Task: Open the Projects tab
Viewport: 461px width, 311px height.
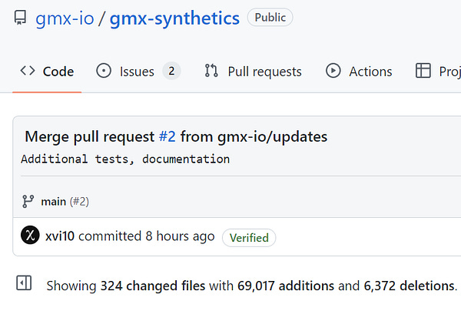Action: click(438, 72)
